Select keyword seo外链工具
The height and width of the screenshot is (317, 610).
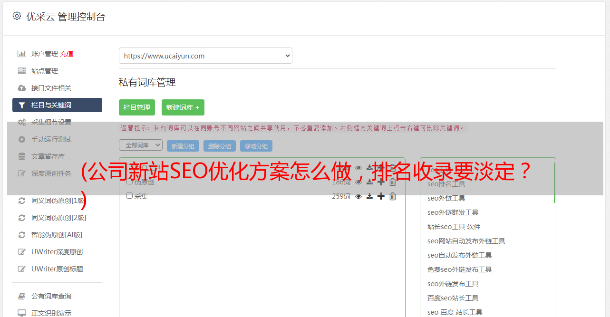[x=446, y=198]
